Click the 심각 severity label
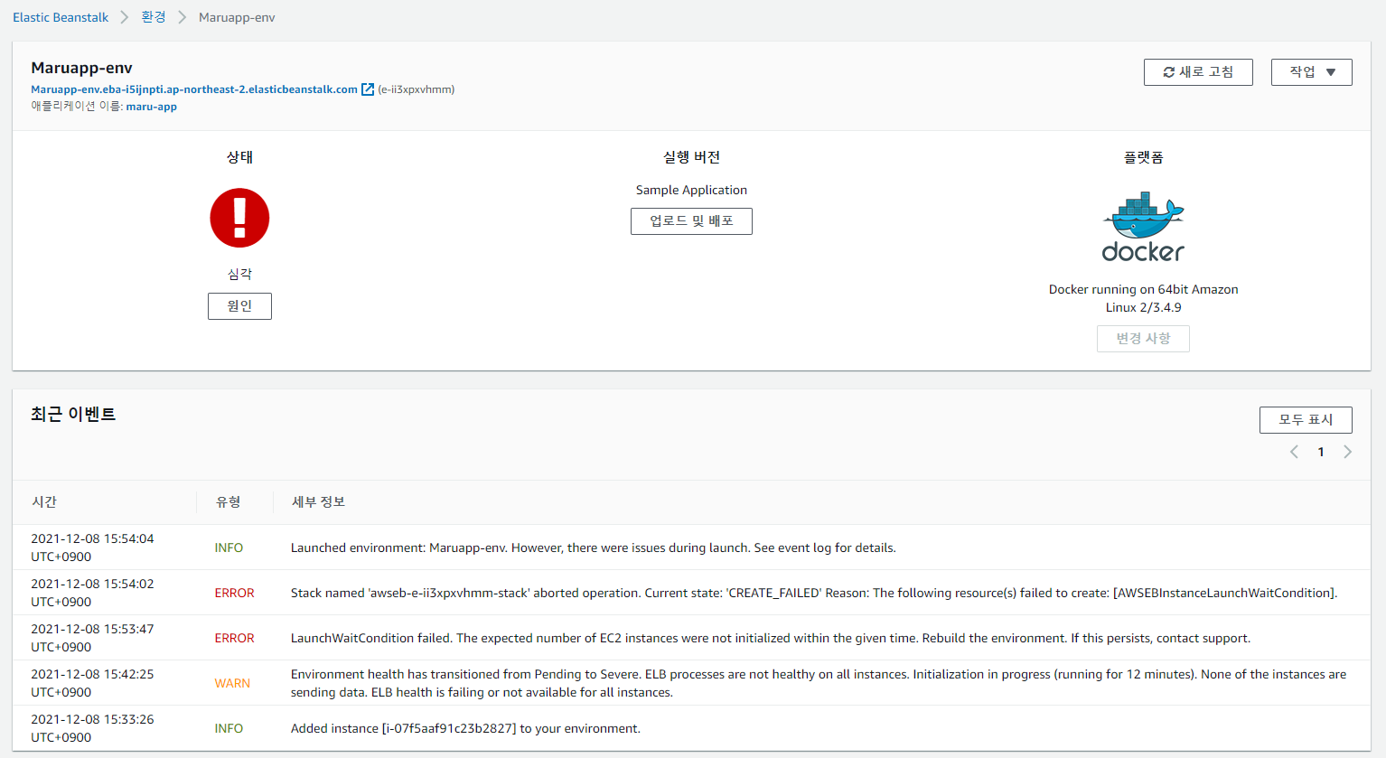The width and height of the screenshot is (1386, 758). (239, 274)
